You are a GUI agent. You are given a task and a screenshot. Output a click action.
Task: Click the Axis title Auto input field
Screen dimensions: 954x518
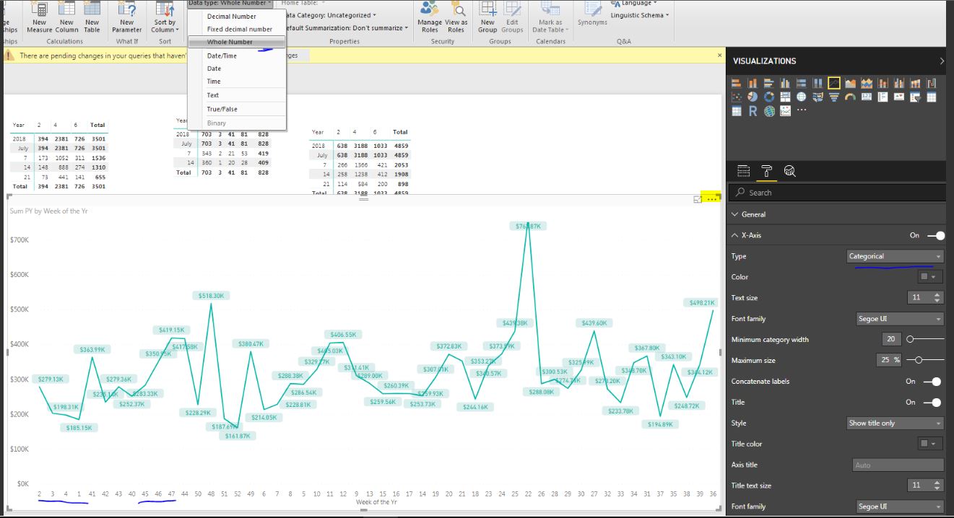coord(898,465)
